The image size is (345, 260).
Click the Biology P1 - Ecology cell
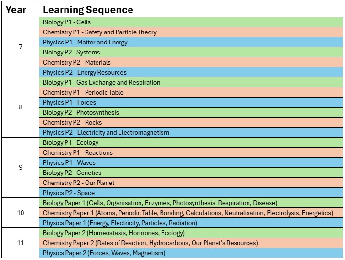pyautogui.click(x=71, y=142)
